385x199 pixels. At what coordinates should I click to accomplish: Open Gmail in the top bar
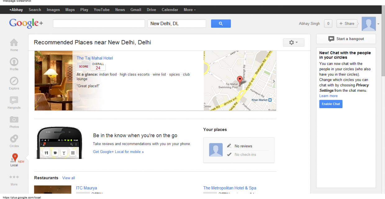pos(136,10)
